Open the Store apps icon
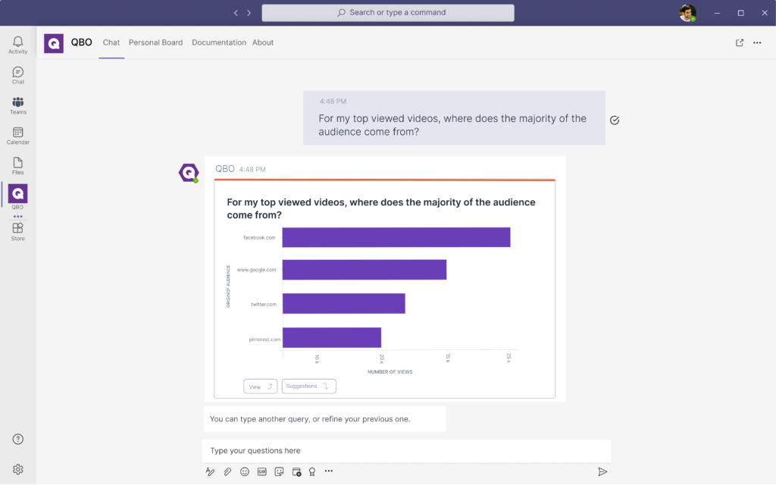Screen dimensions: 776x485 18,231
